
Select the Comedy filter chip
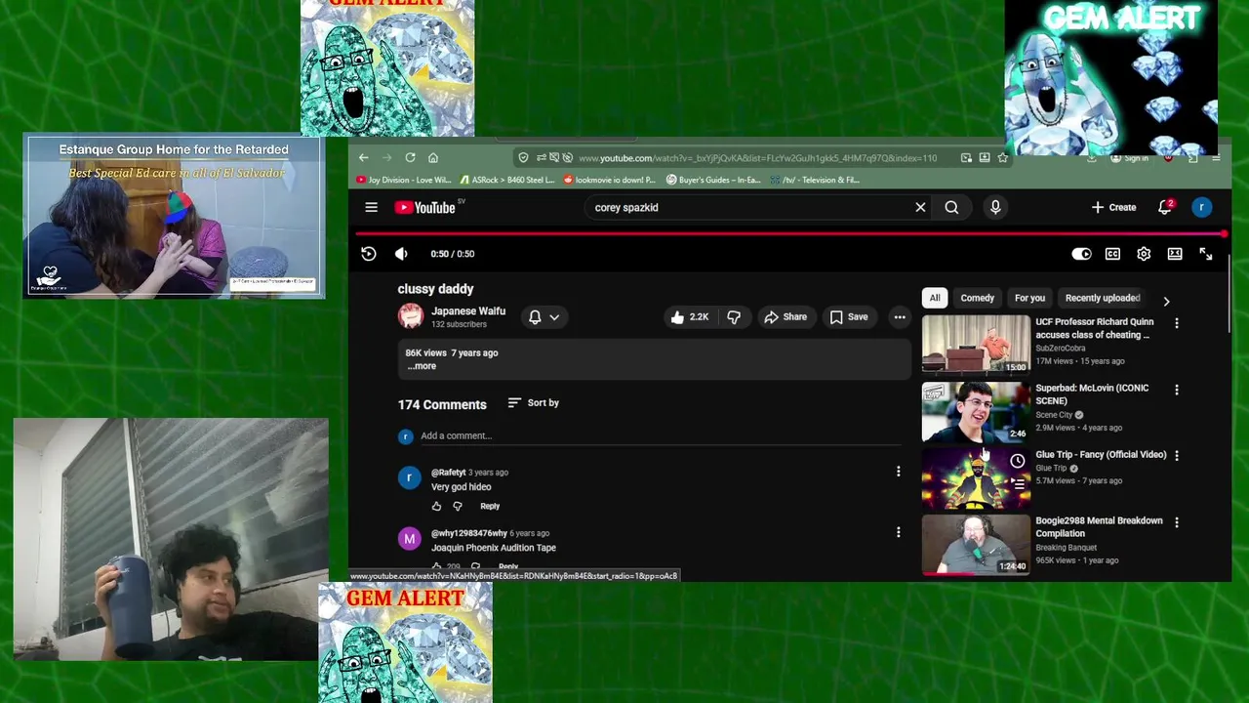977,298
